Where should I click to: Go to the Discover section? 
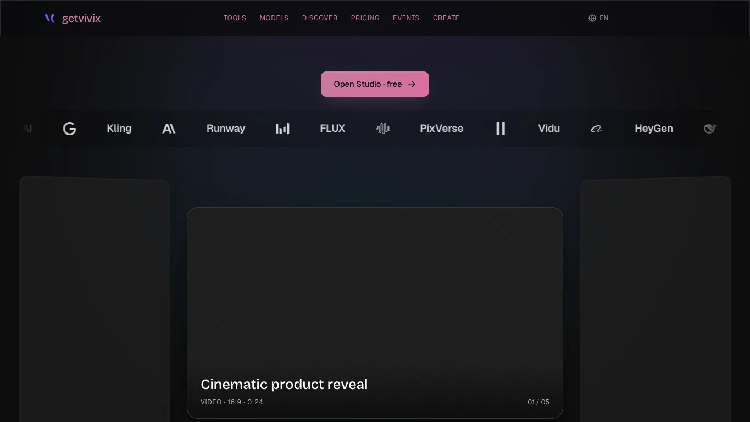(320, 18)
